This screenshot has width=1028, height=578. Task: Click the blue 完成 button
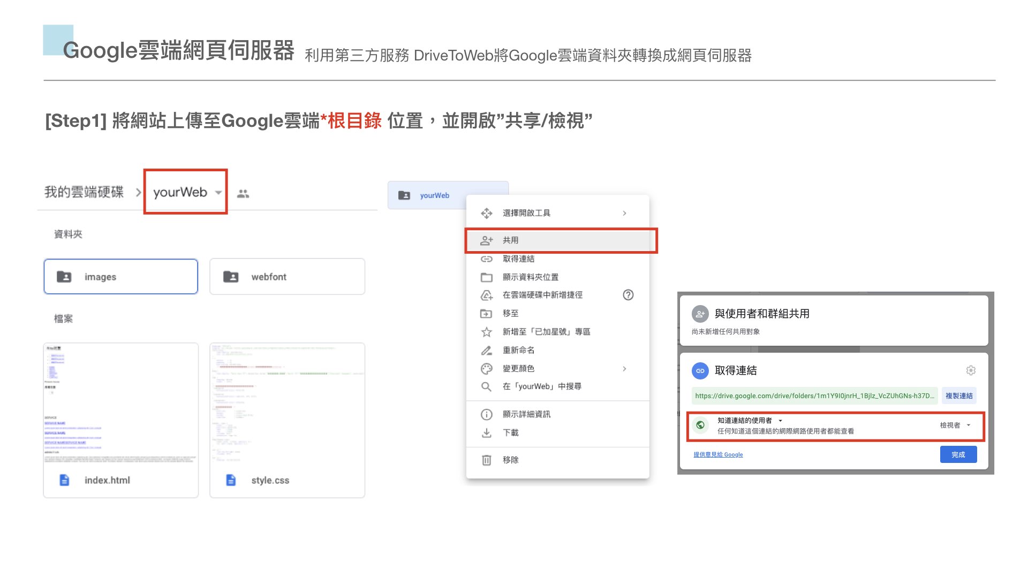[x=958, y=454]
